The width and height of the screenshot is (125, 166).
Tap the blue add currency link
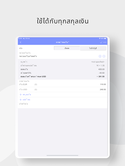27,95
